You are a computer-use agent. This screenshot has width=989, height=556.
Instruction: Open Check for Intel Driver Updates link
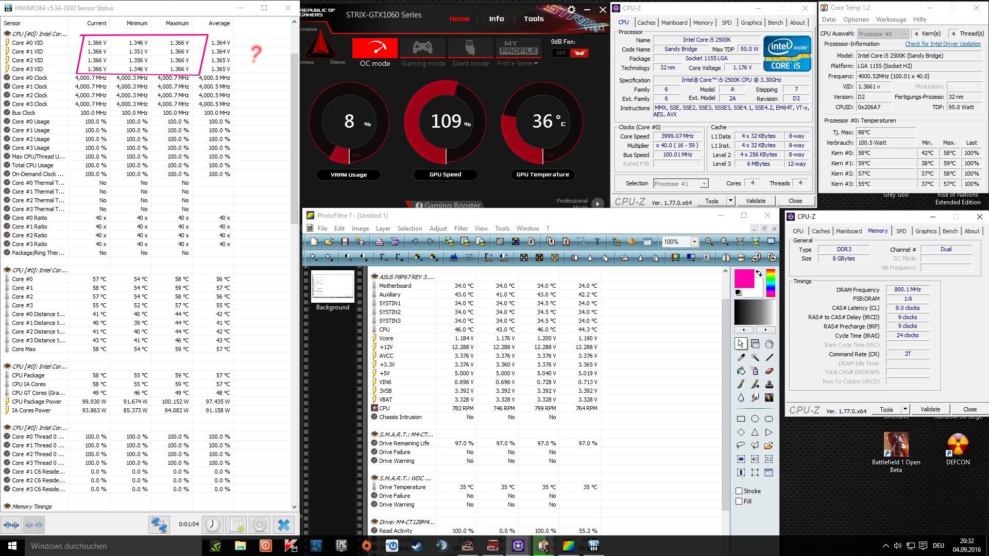[943, 44]
